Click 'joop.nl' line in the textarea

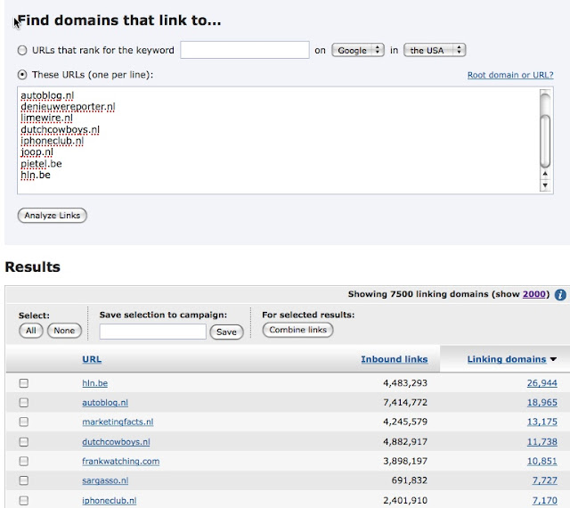[x=37, y=152]
